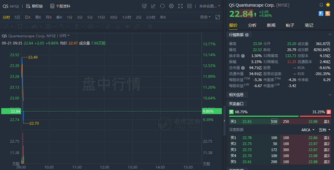The image size is (334, 170).
Task: Click the alert bell icon
Action: click(321, 5)
